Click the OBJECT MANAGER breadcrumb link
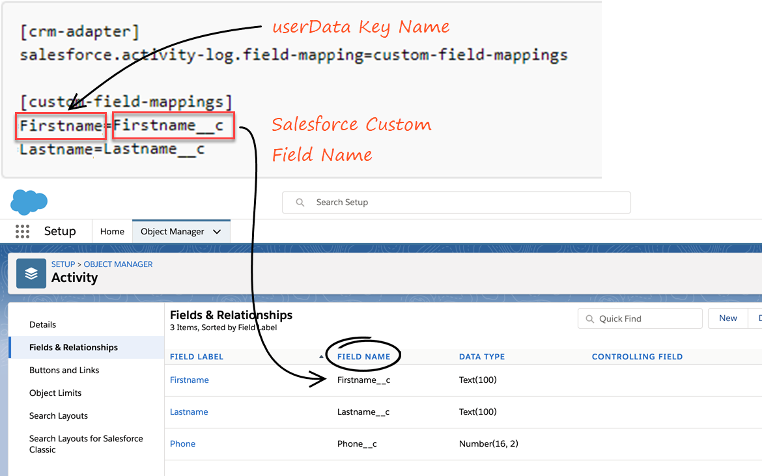Viewport: 762px width, 476px height. (119, 264)
